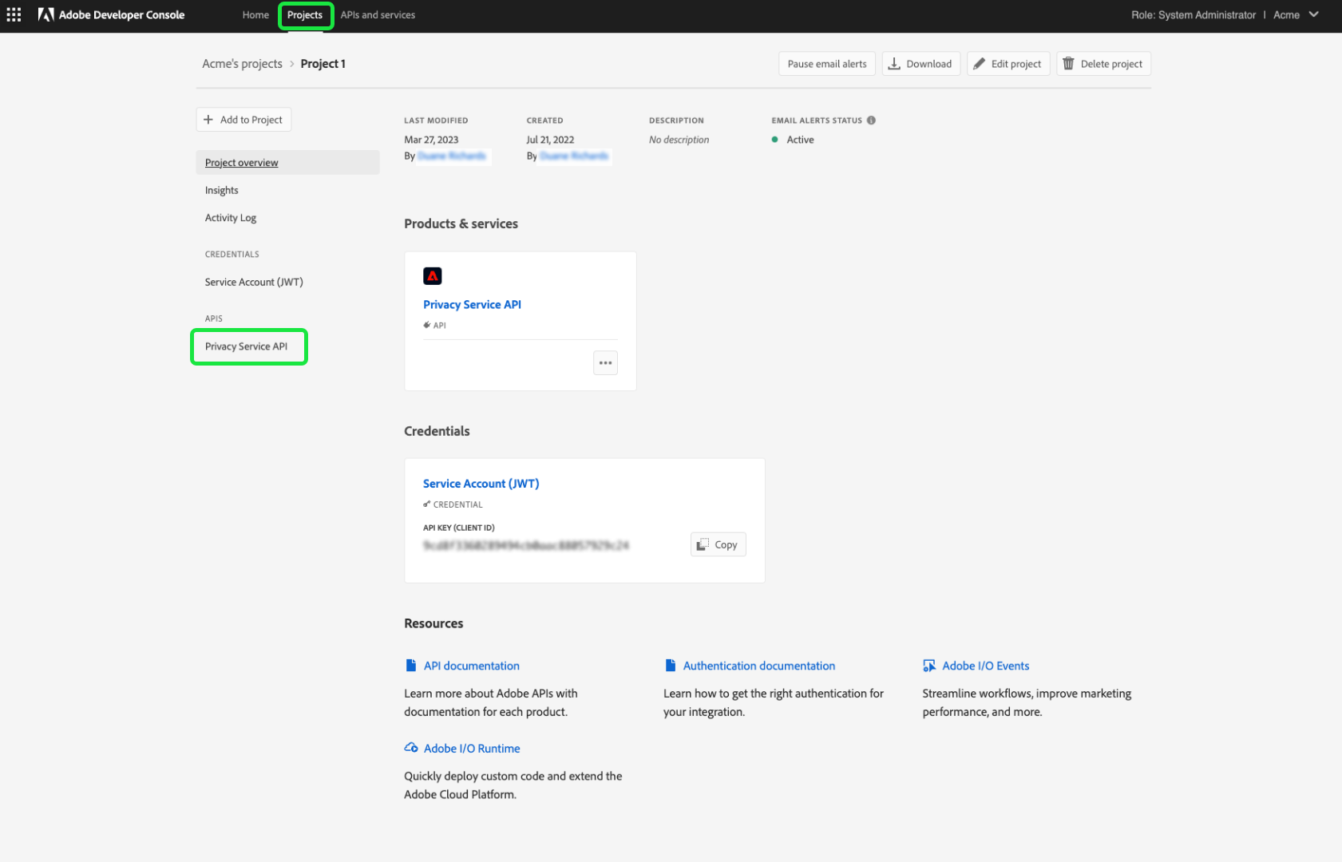Open the Privacy Service API card link

pos(472,304)
